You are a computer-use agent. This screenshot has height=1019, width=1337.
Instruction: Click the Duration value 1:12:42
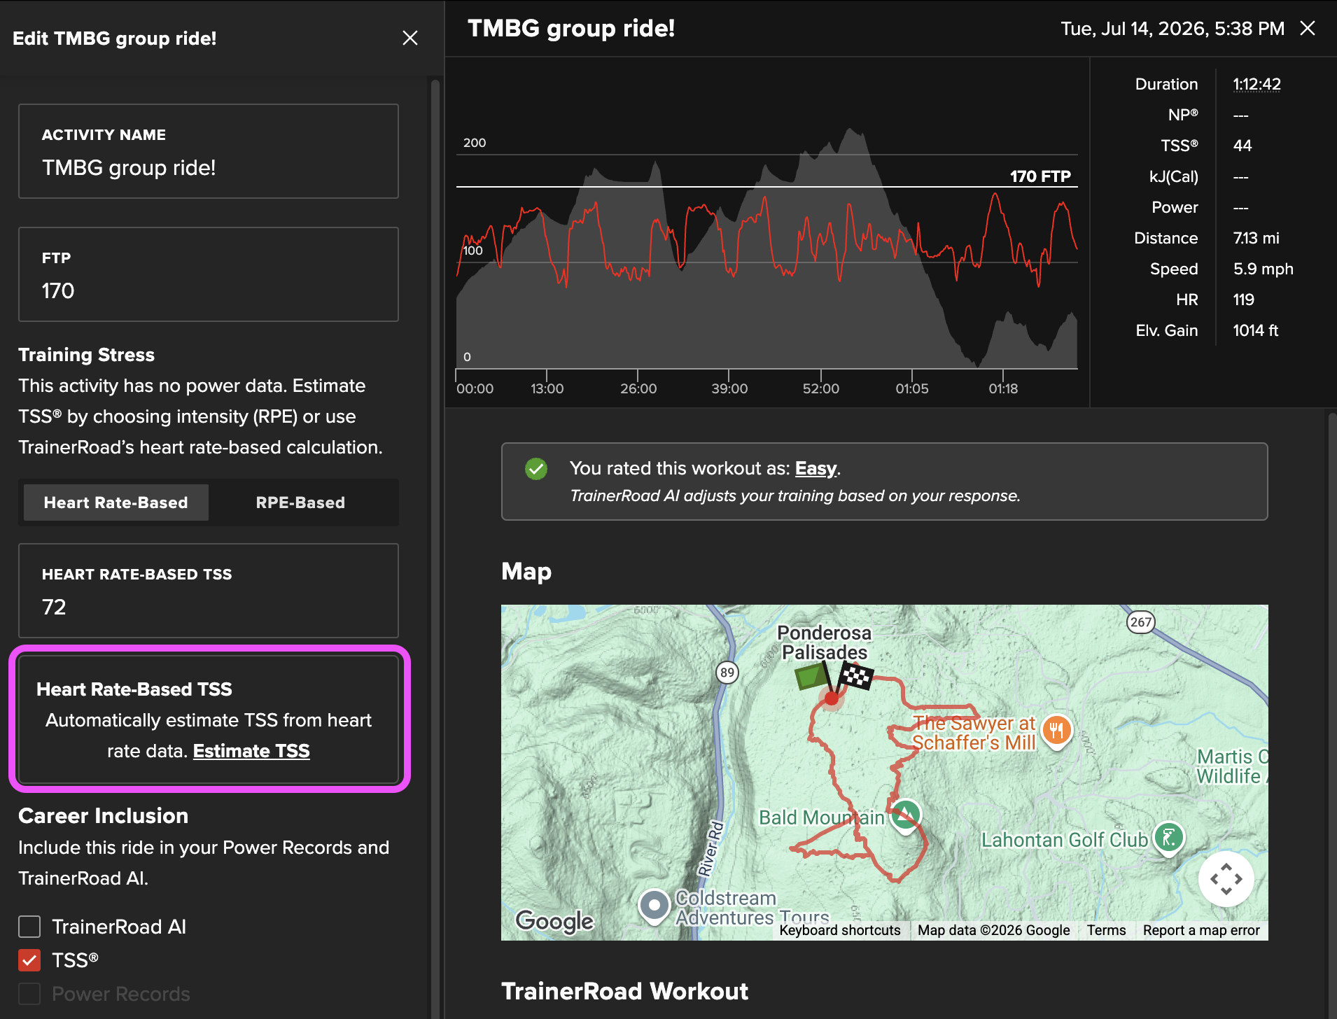pos(1257,84)
